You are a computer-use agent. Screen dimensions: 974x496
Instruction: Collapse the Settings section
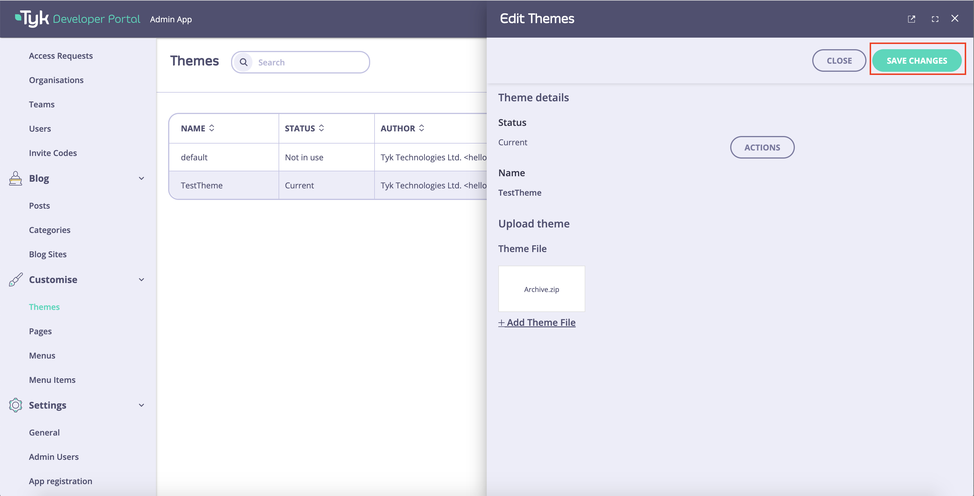tap(141, 405)
